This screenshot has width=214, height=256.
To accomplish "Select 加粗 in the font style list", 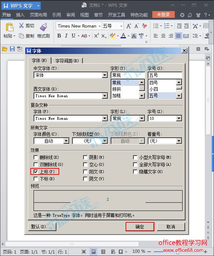I will pos(117,96).
